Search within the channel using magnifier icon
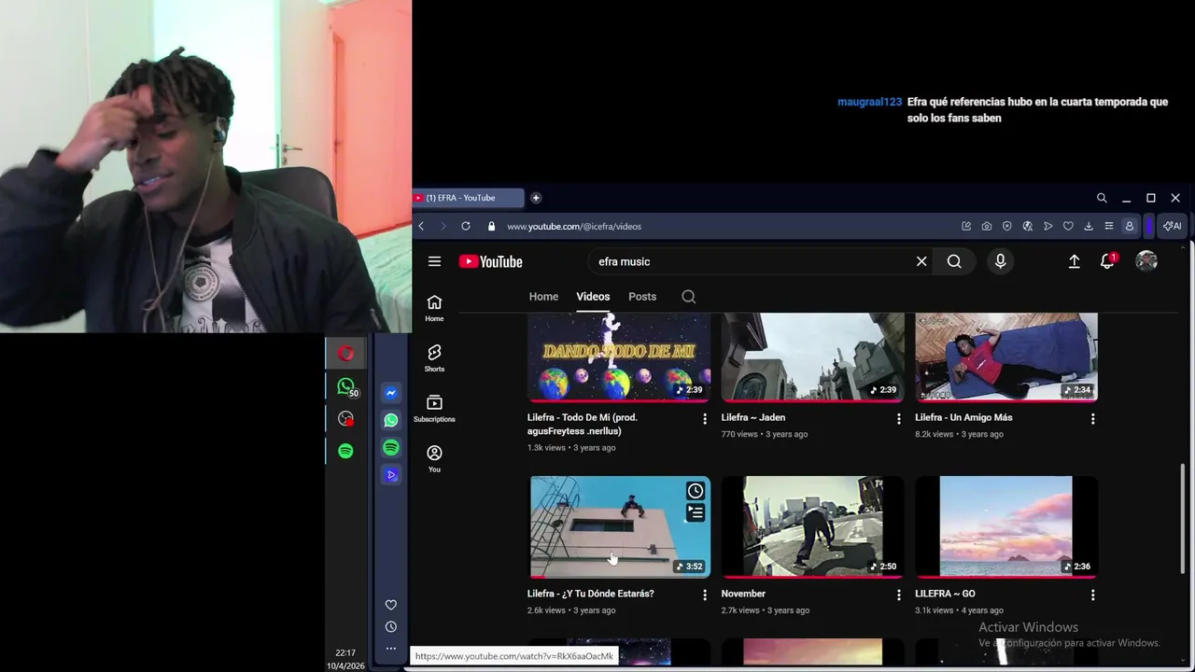 689,297
